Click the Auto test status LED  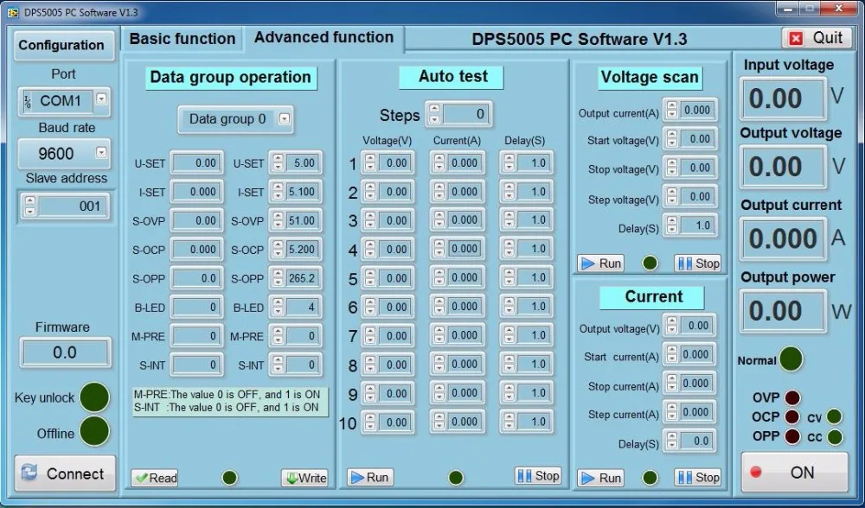(456, 478)
